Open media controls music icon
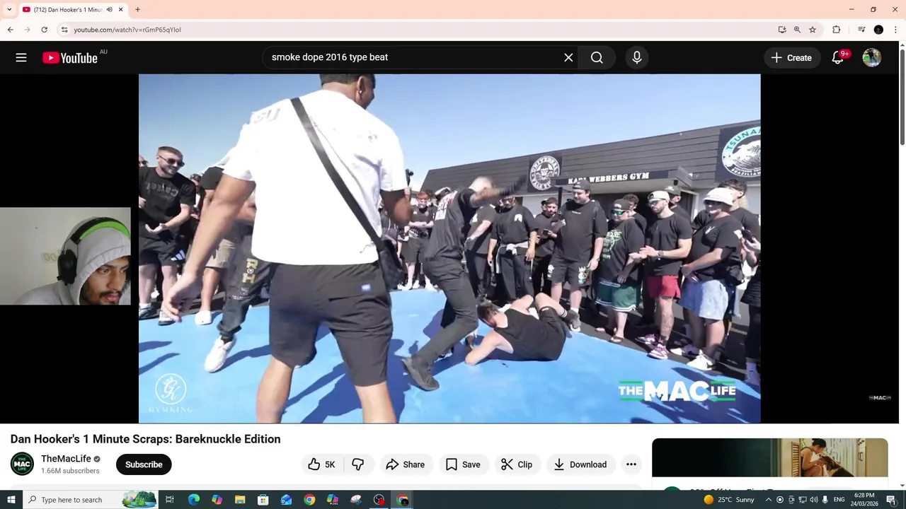 pyautogui.click(x=861, y=30)
